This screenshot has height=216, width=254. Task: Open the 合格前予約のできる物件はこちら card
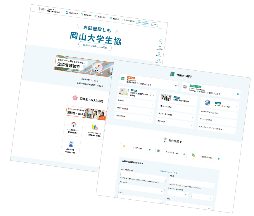tap(149, 82)
